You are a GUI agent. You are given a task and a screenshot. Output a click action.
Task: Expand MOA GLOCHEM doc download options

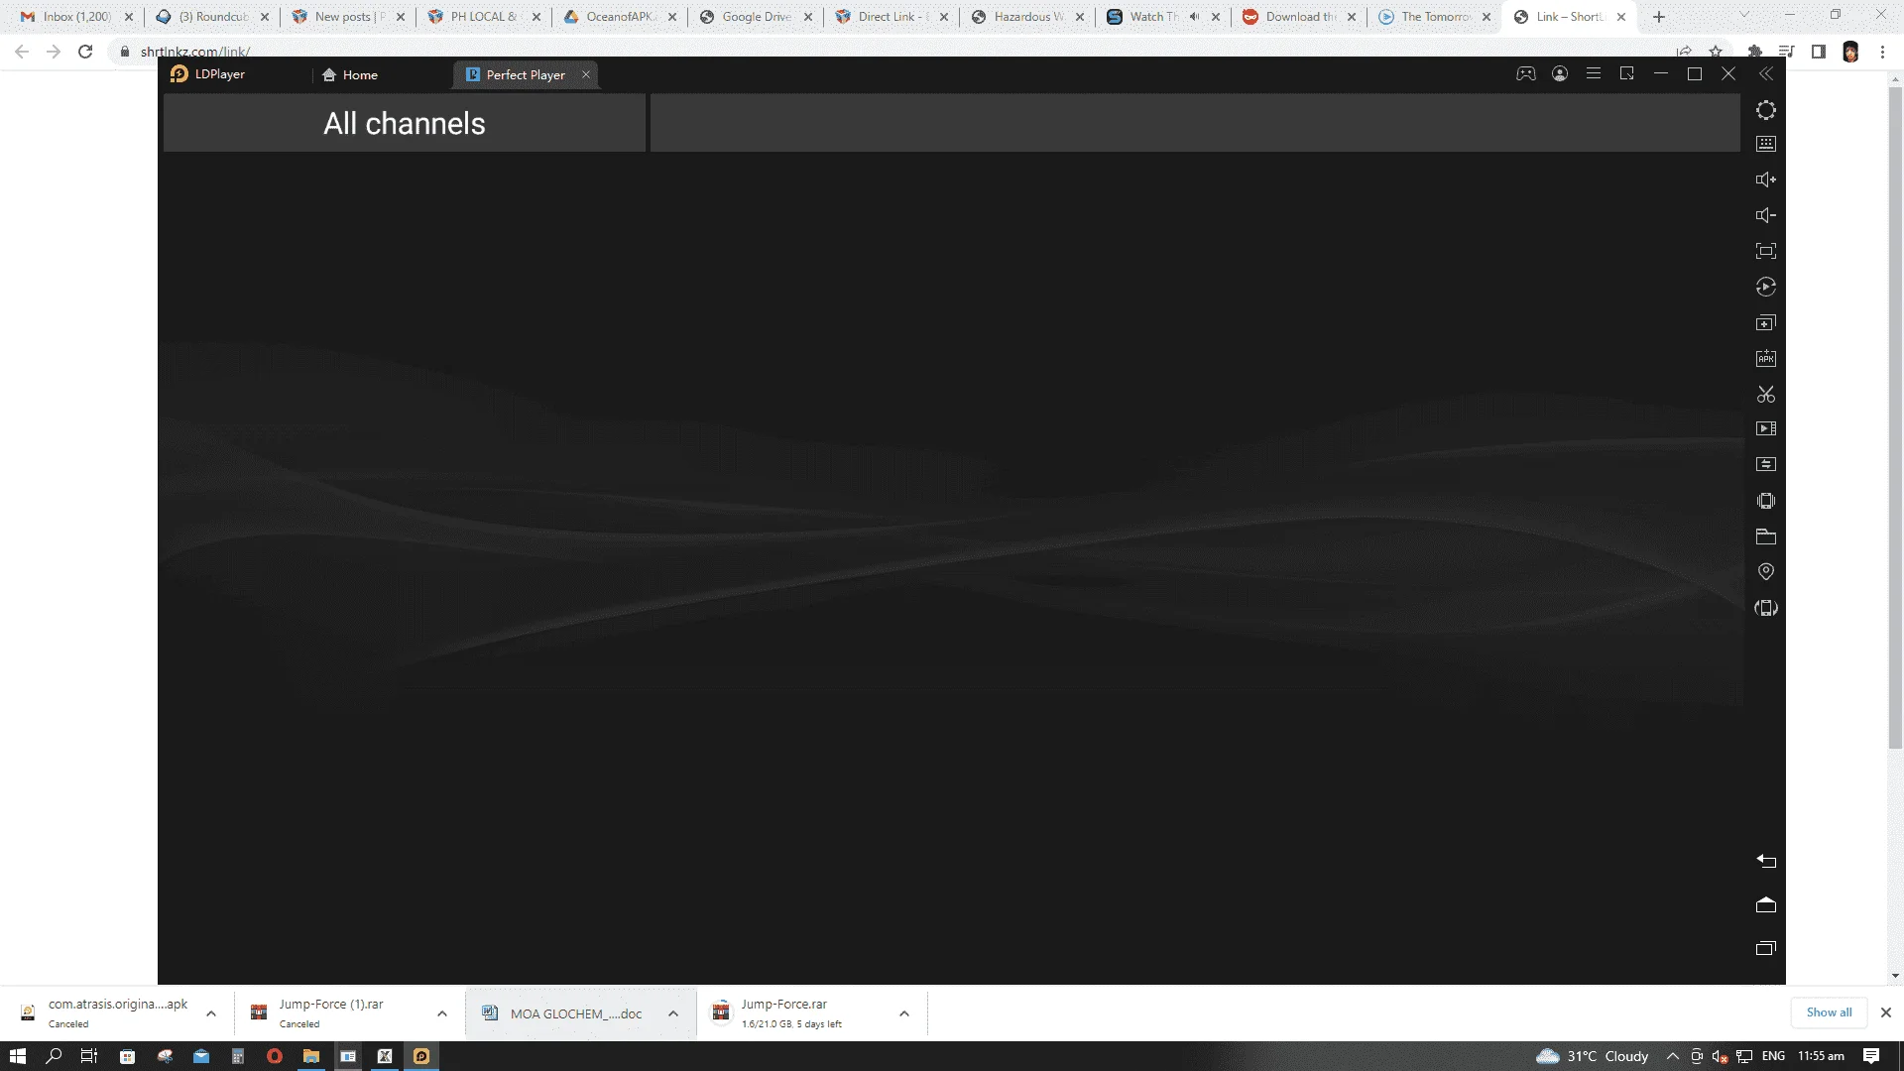pos(673,1013)
